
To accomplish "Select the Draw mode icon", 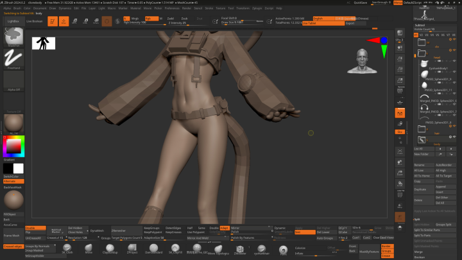I will pos(65,21).
